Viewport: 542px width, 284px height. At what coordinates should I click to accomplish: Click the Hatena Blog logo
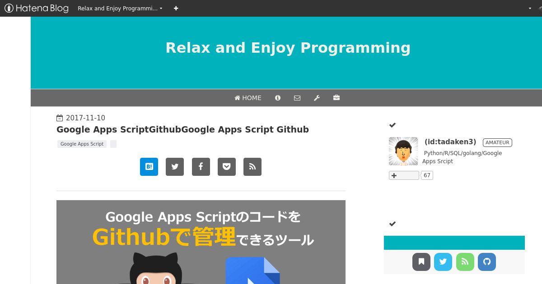[x=36, y=8]
